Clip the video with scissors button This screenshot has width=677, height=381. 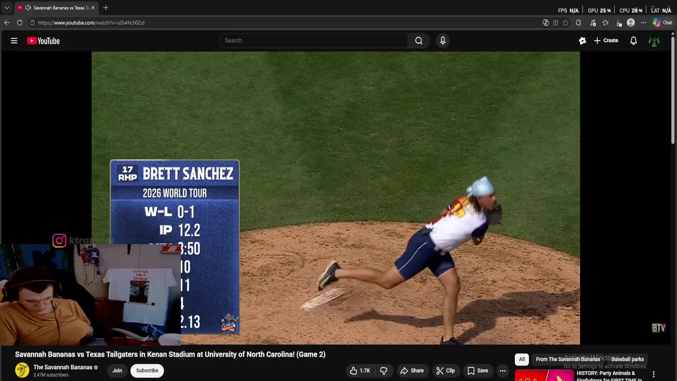[x=445, y=371]
